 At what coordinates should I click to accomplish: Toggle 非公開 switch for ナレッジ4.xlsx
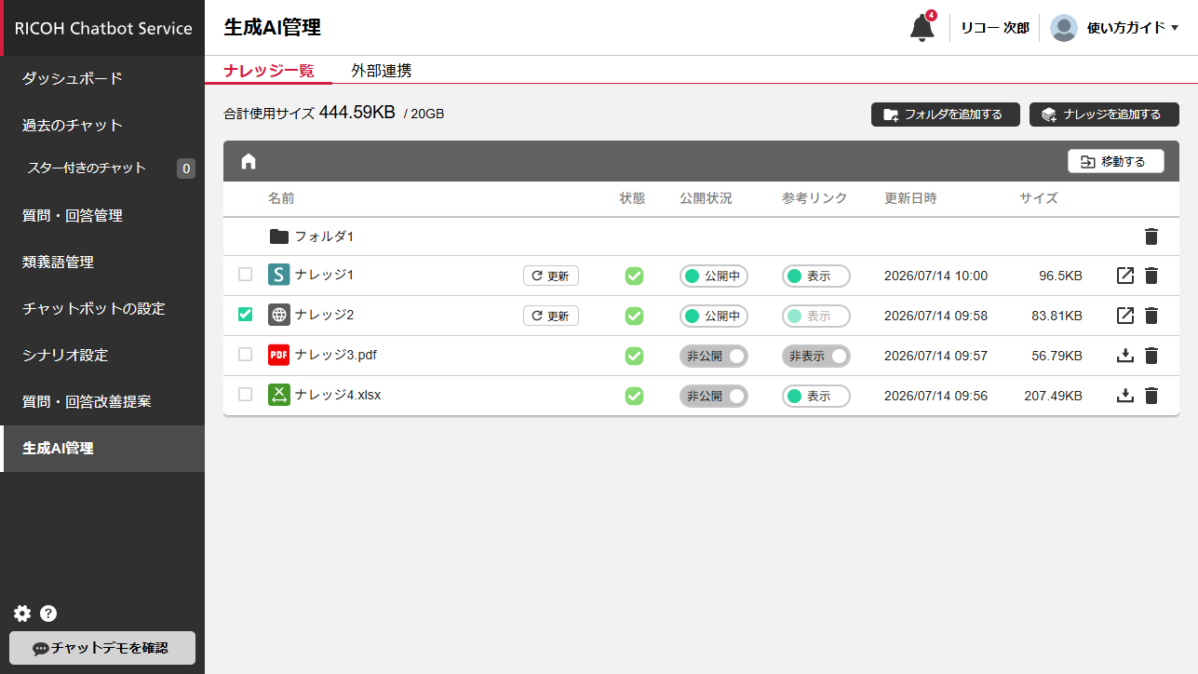pos(714,396)
